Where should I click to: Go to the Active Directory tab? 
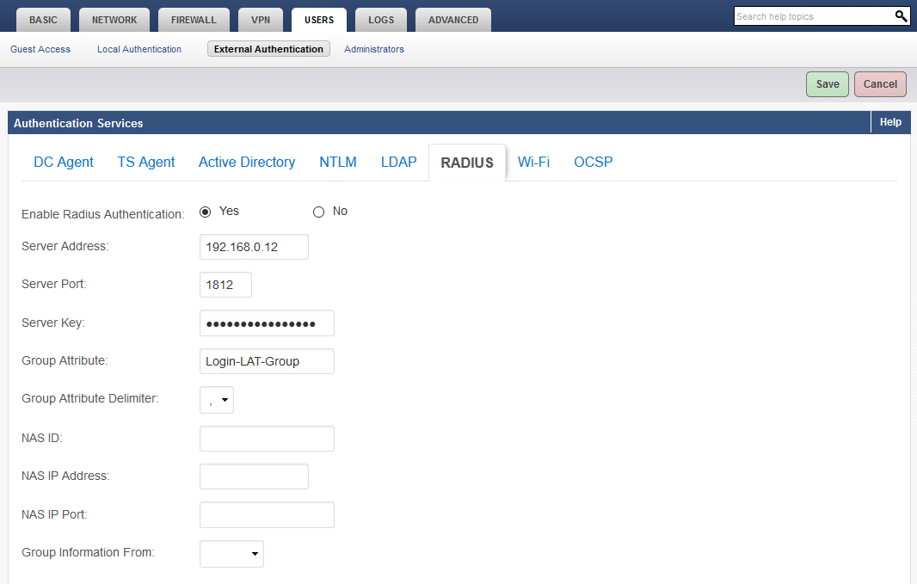(x=247, y=162)
